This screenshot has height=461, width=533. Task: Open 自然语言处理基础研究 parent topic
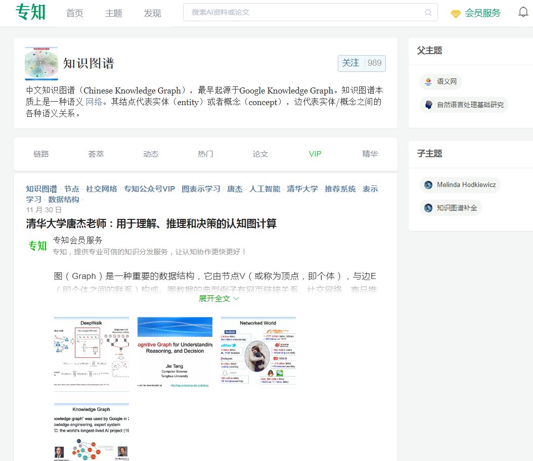pos(464,105)
